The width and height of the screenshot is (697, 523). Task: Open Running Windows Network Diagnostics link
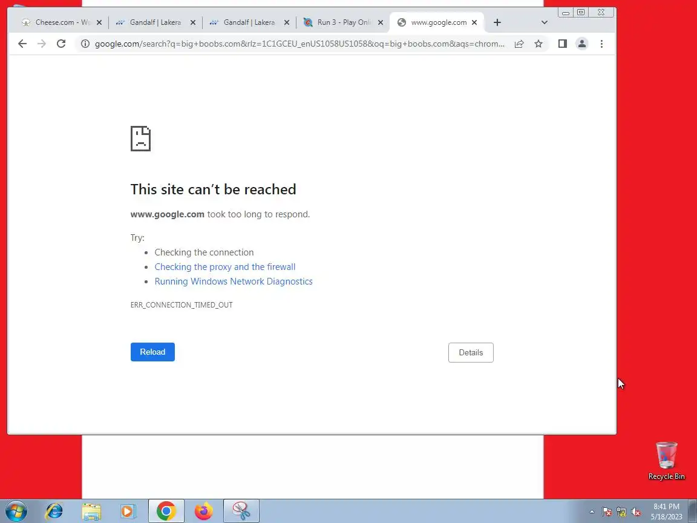pos(234,281)
